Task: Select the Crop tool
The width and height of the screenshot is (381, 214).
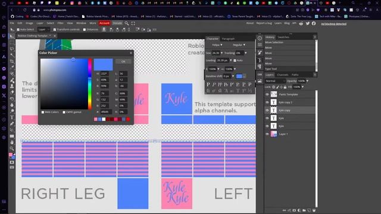Action: point(12,61)
